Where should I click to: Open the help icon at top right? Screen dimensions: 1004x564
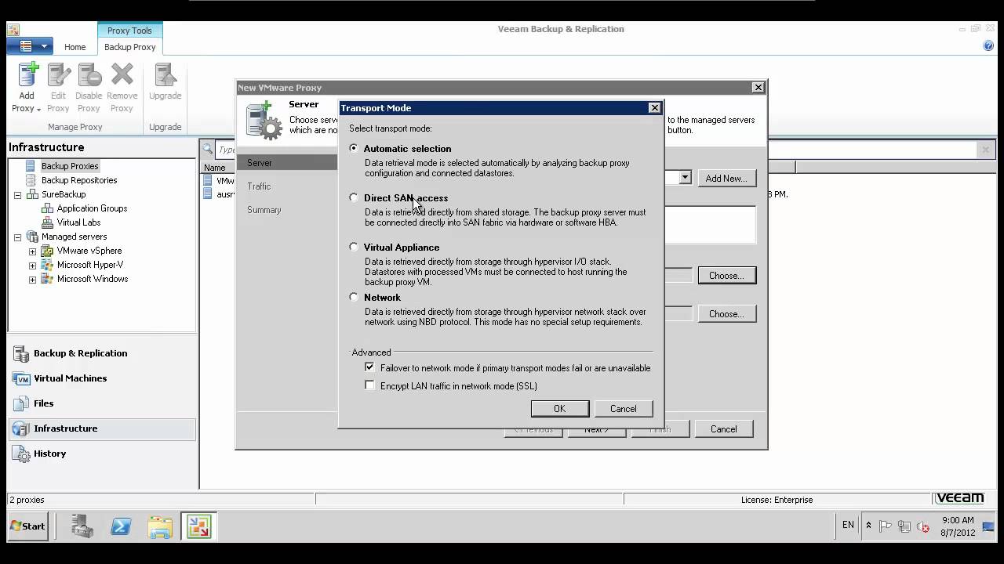[x=988, y=46]
